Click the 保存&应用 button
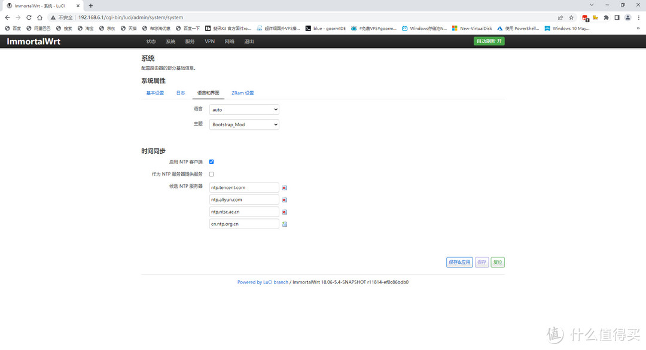 (459, 262)
